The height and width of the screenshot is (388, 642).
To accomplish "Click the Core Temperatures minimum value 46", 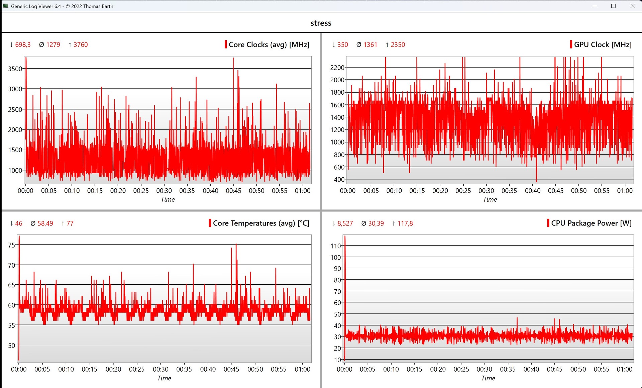I will click(x=19, y=223).
